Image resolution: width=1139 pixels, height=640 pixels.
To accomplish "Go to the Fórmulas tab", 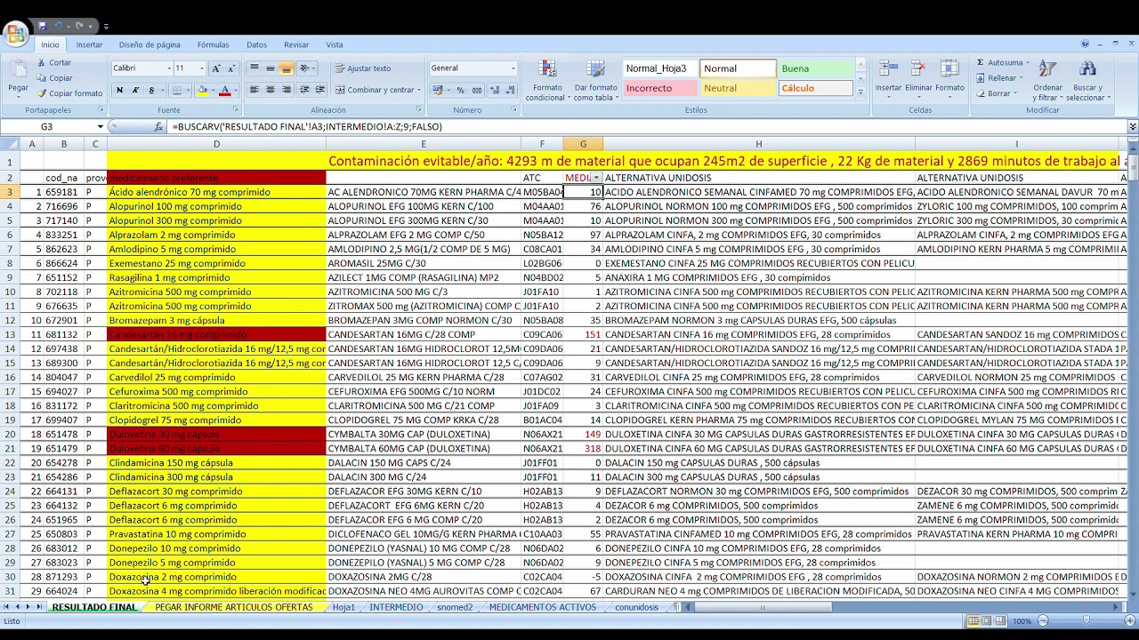I will point(213,44).
